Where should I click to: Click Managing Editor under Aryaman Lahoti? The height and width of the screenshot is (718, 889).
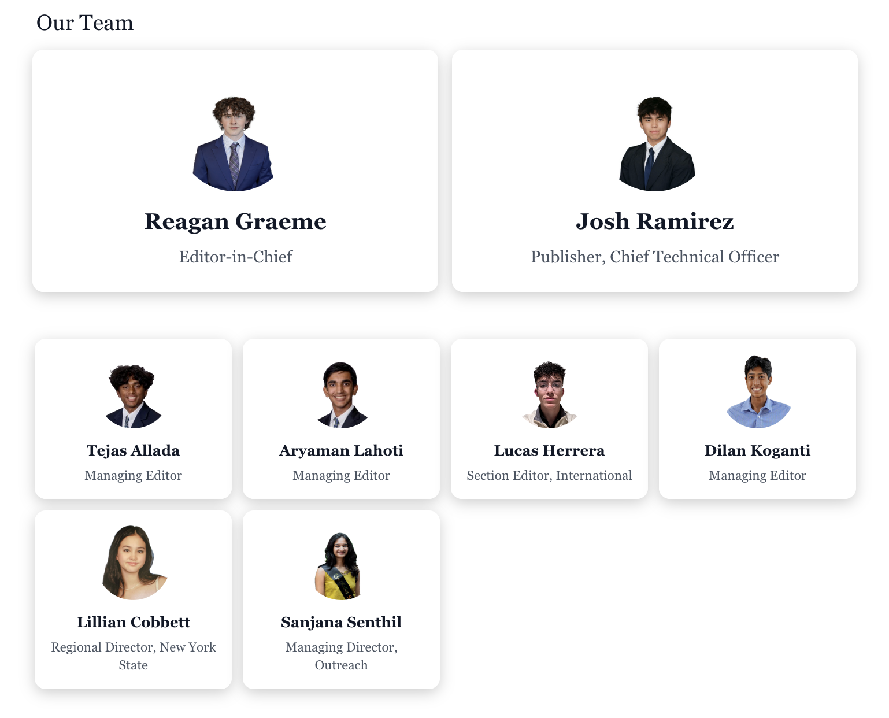(341, 475)
